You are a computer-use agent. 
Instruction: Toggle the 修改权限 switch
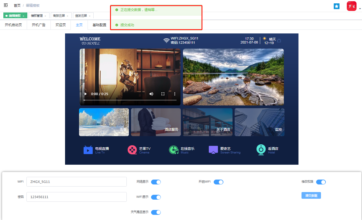(321, 182)
